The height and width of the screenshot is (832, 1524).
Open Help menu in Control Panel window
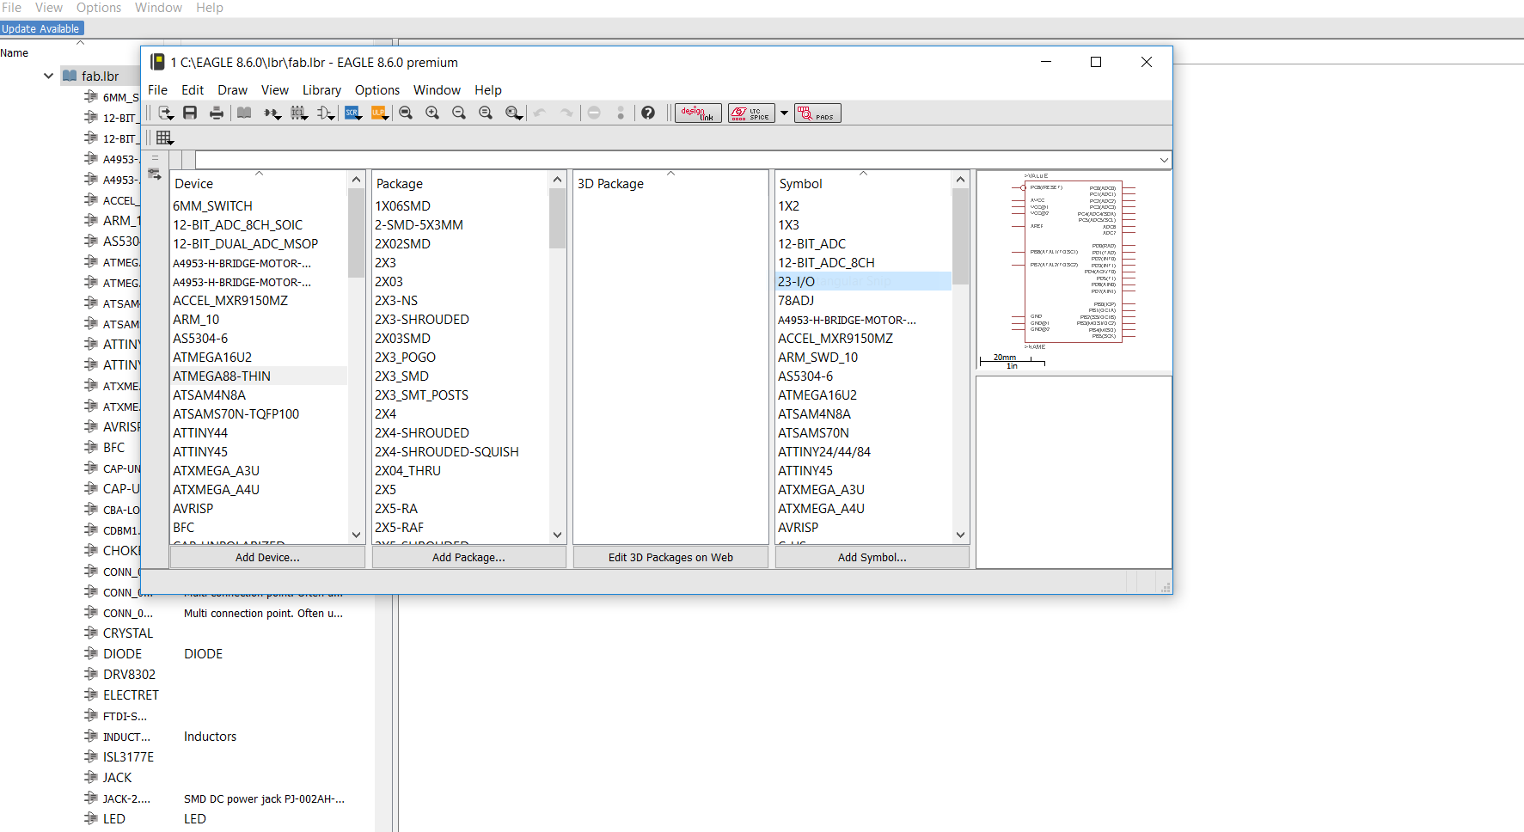point(209,8)
